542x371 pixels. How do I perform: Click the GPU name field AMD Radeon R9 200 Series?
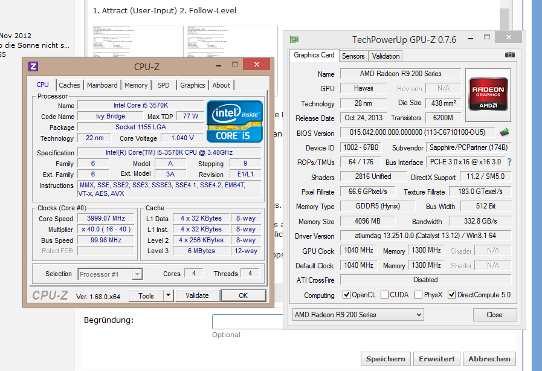click(401, 74)
